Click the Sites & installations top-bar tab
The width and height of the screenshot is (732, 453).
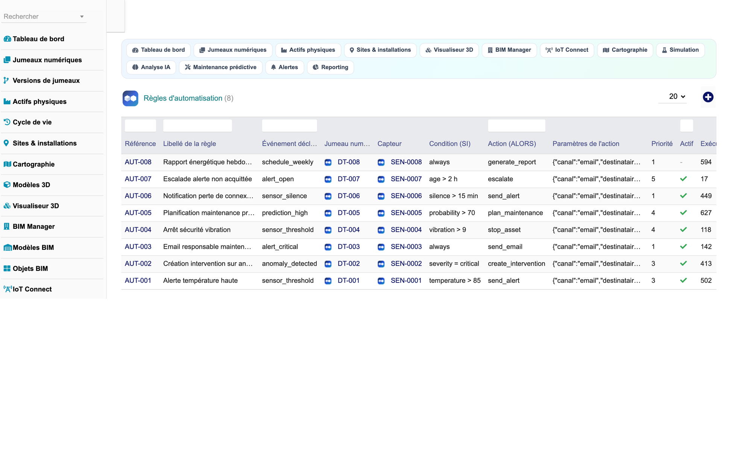[x=380, y=50]
